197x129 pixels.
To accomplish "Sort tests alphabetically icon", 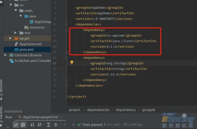I will coord(32,125).
